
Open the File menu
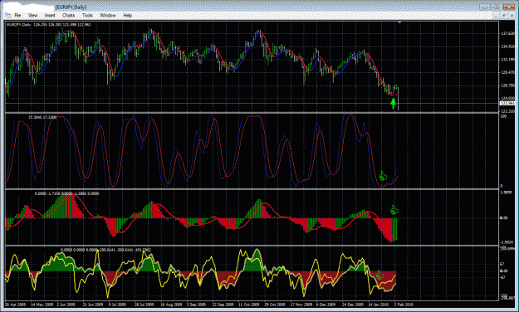pyautogui.click(x=17, y=15)
